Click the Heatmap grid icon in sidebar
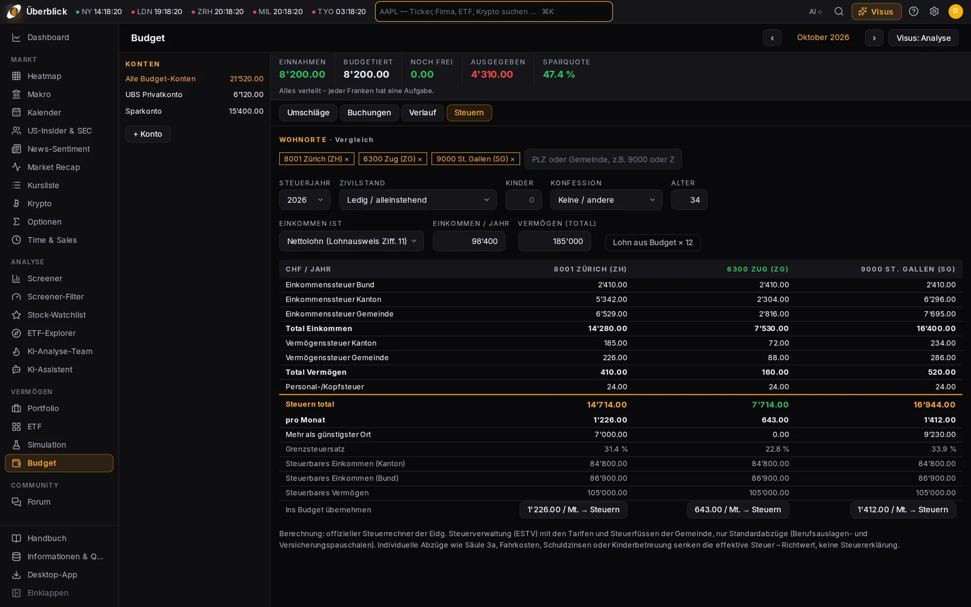 (x=17, y=76)
